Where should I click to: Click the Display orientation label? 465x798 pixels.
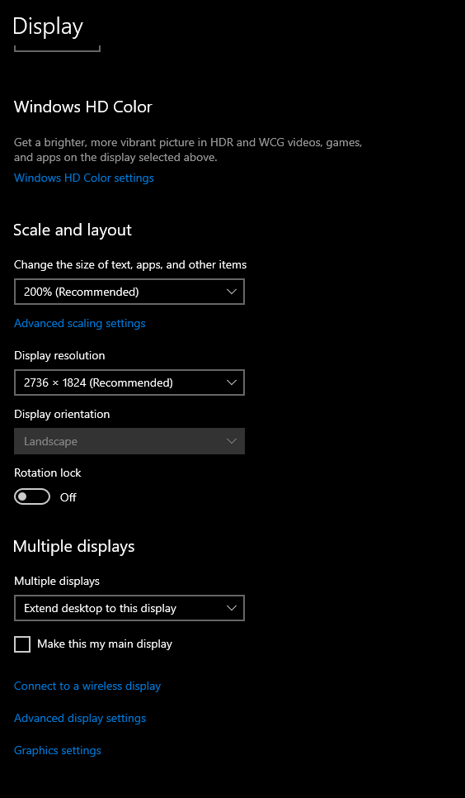[62, 414]
